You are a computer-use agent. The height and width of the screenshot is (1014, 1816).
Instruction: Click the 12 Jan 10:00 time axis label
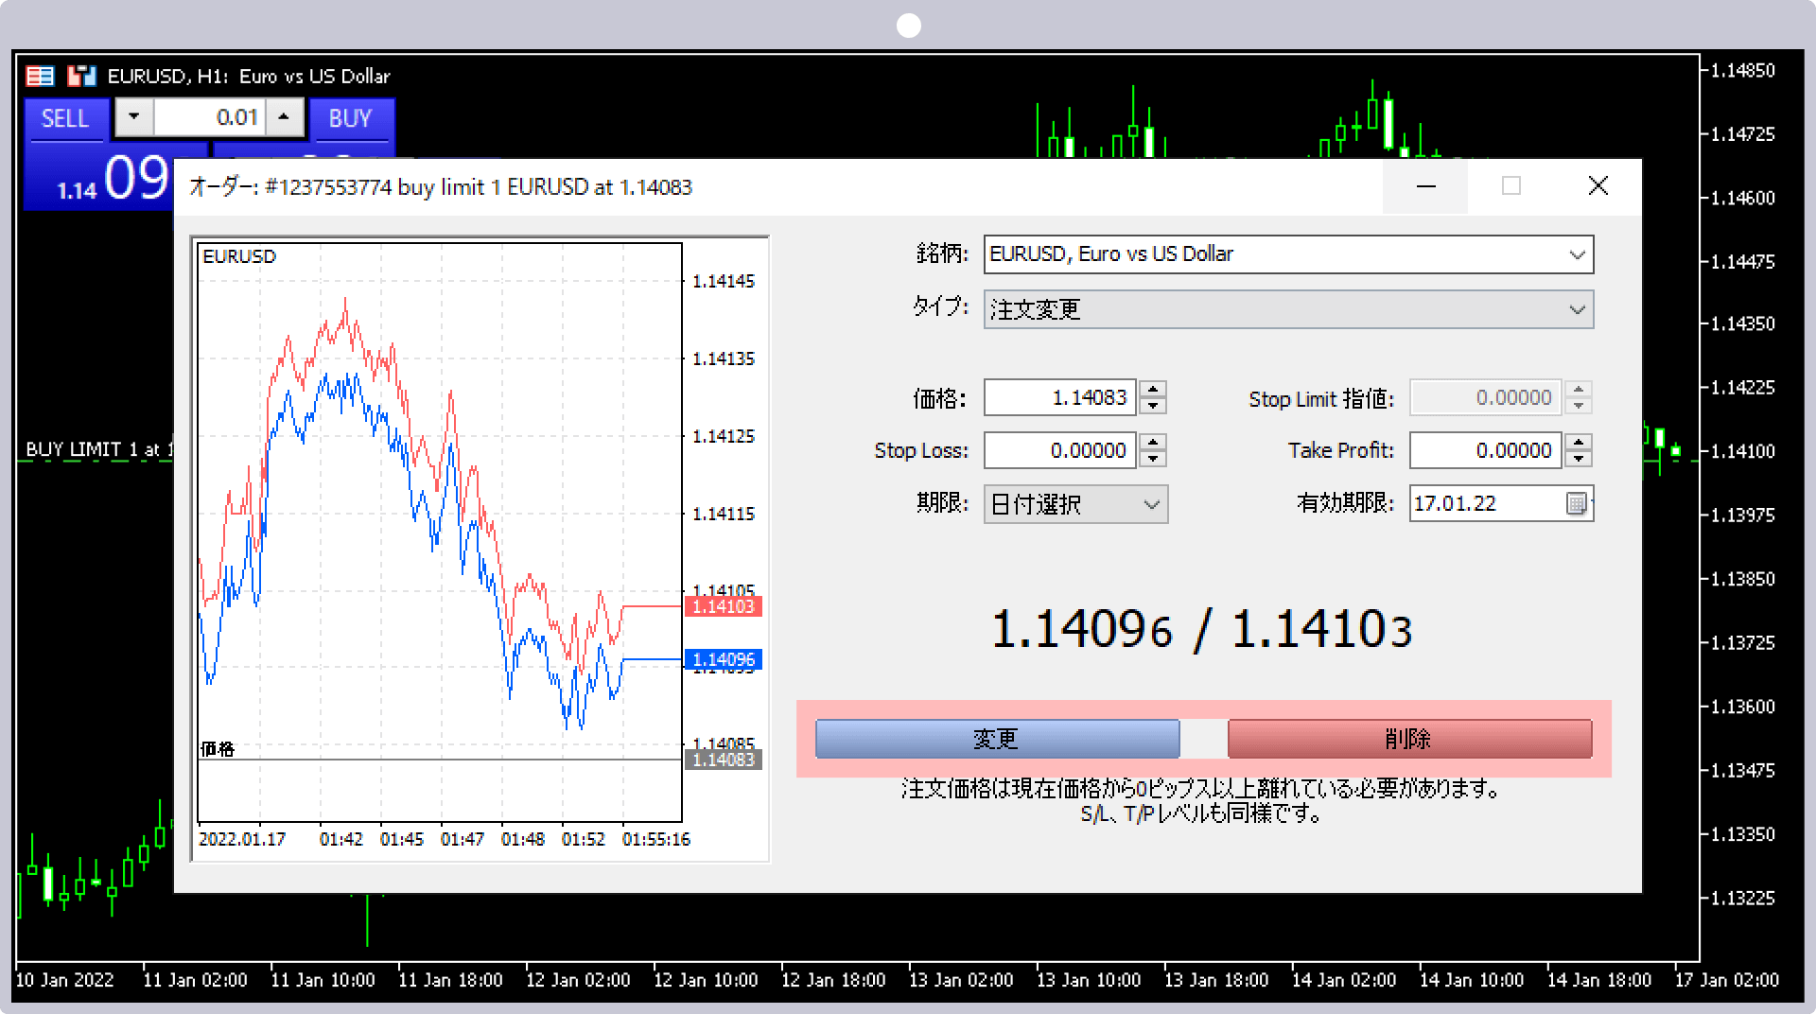pyautogui.click(x=706, y=980)
